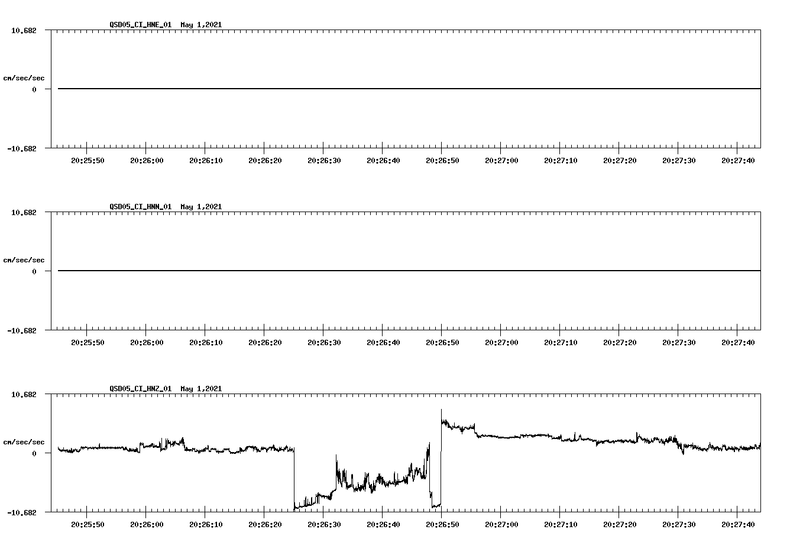803x546 pixels.
Task: Click the 20:27:40 time tick on HNZ axis
Action: point(739,524)
